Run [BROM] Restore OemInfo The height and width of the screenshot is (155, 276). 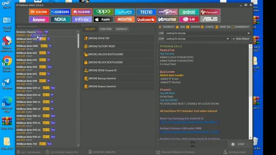[119, 87]
